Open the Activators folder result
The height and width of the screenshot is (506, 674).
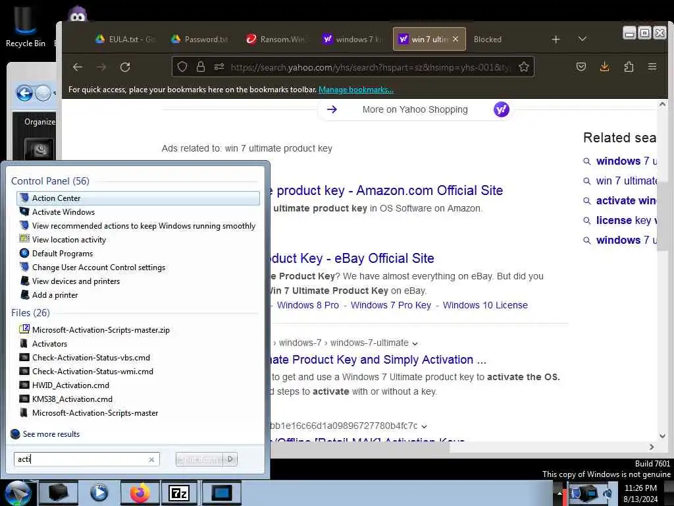point(138,343)
